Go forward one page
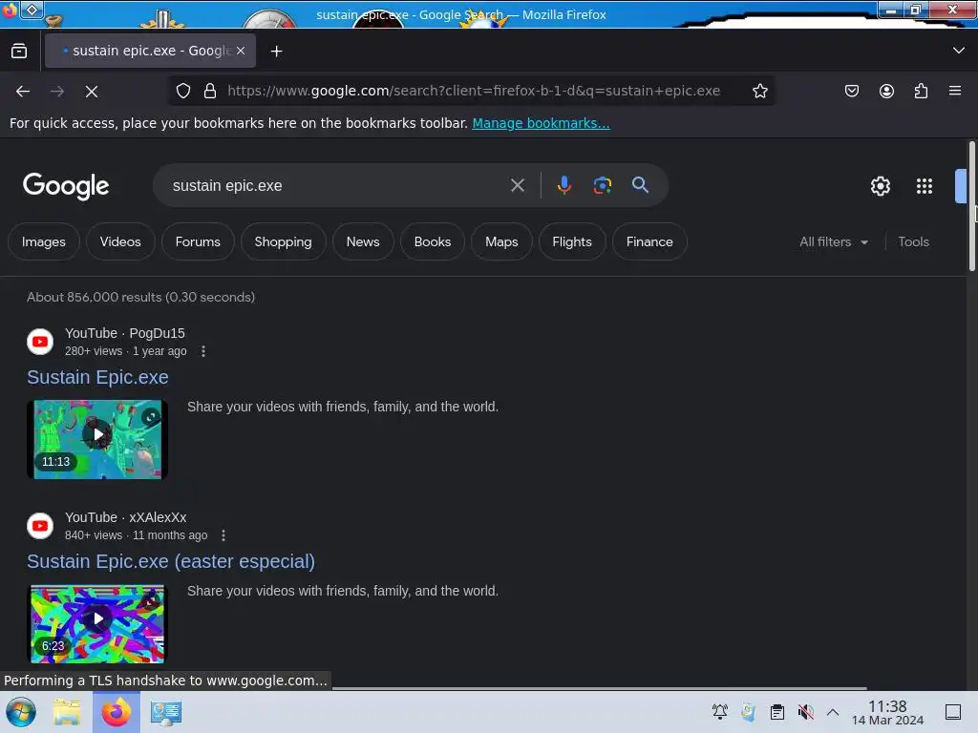978x733 pixels. click(x=57, y=92)
